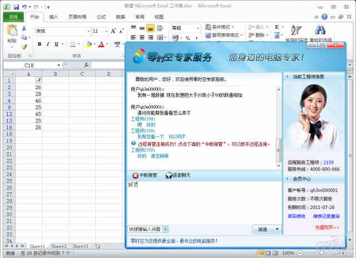Open Sort and Filter A-Z icon
This screenshot has height=258, width=356.
click(296, 30)
